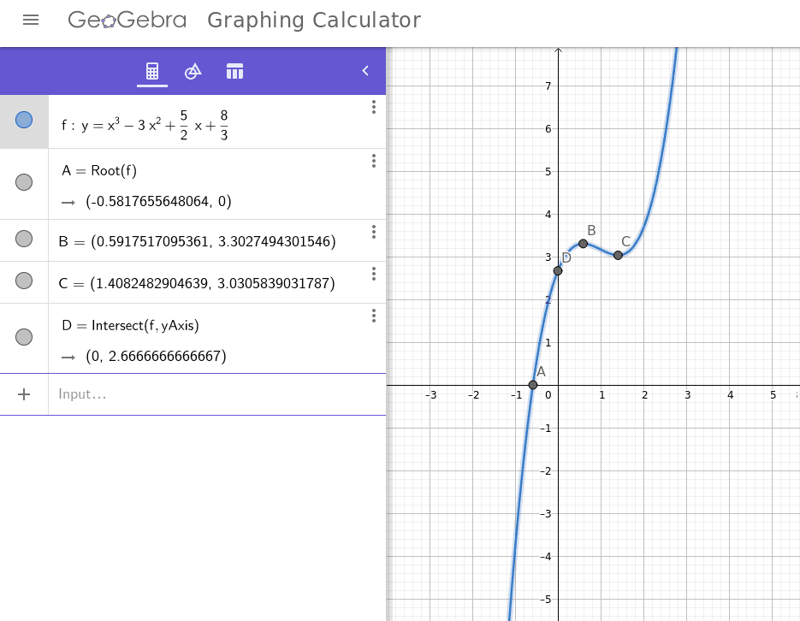800x621 pixels.
Task: Select point B on the graph
Action: tap(584, 244)
